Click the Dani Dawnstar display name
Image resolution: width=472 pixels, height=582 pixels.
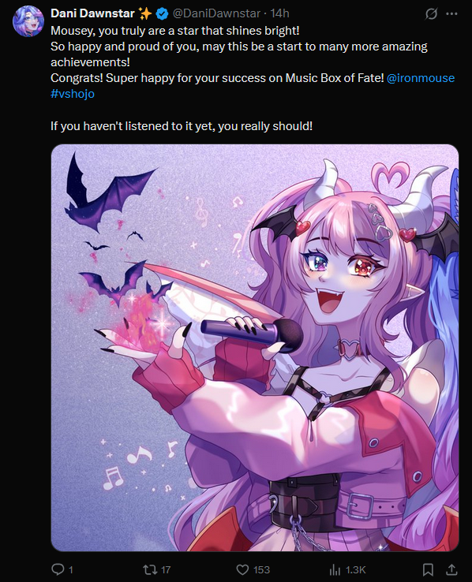[x=92, y=13]
